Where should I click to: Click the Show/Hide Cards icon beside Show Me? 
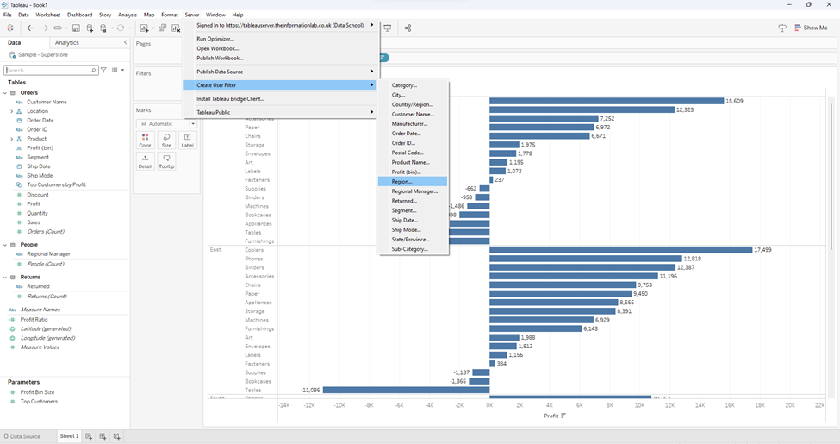[x=782, y=28]
